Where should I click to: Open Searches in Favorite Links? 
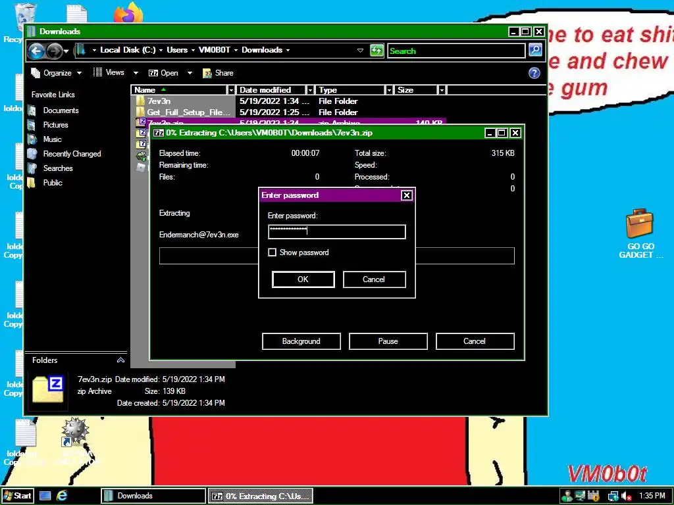58,168
